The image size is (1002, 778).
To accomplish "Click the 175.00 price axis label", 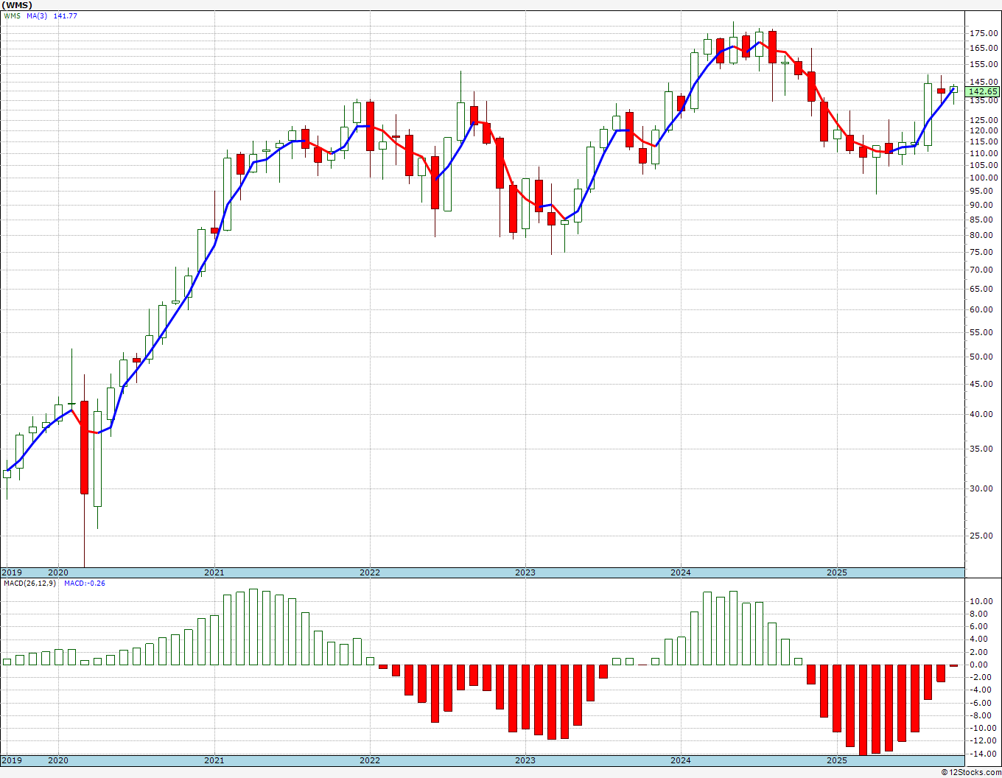I will point(984,33).
